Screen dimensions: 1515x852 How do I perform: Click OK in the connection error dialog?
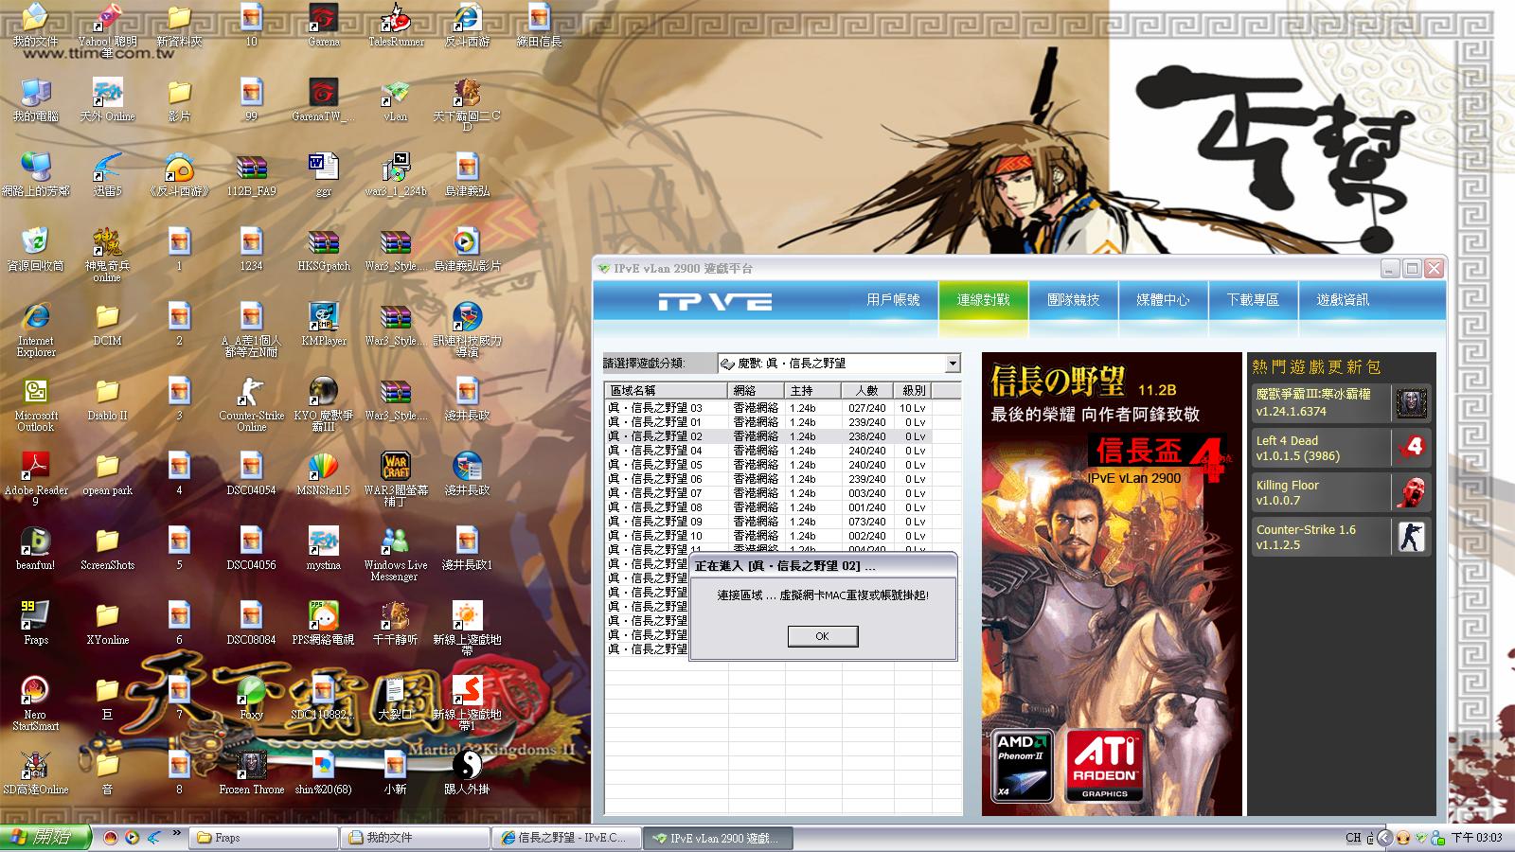click(x=822, y=636)
